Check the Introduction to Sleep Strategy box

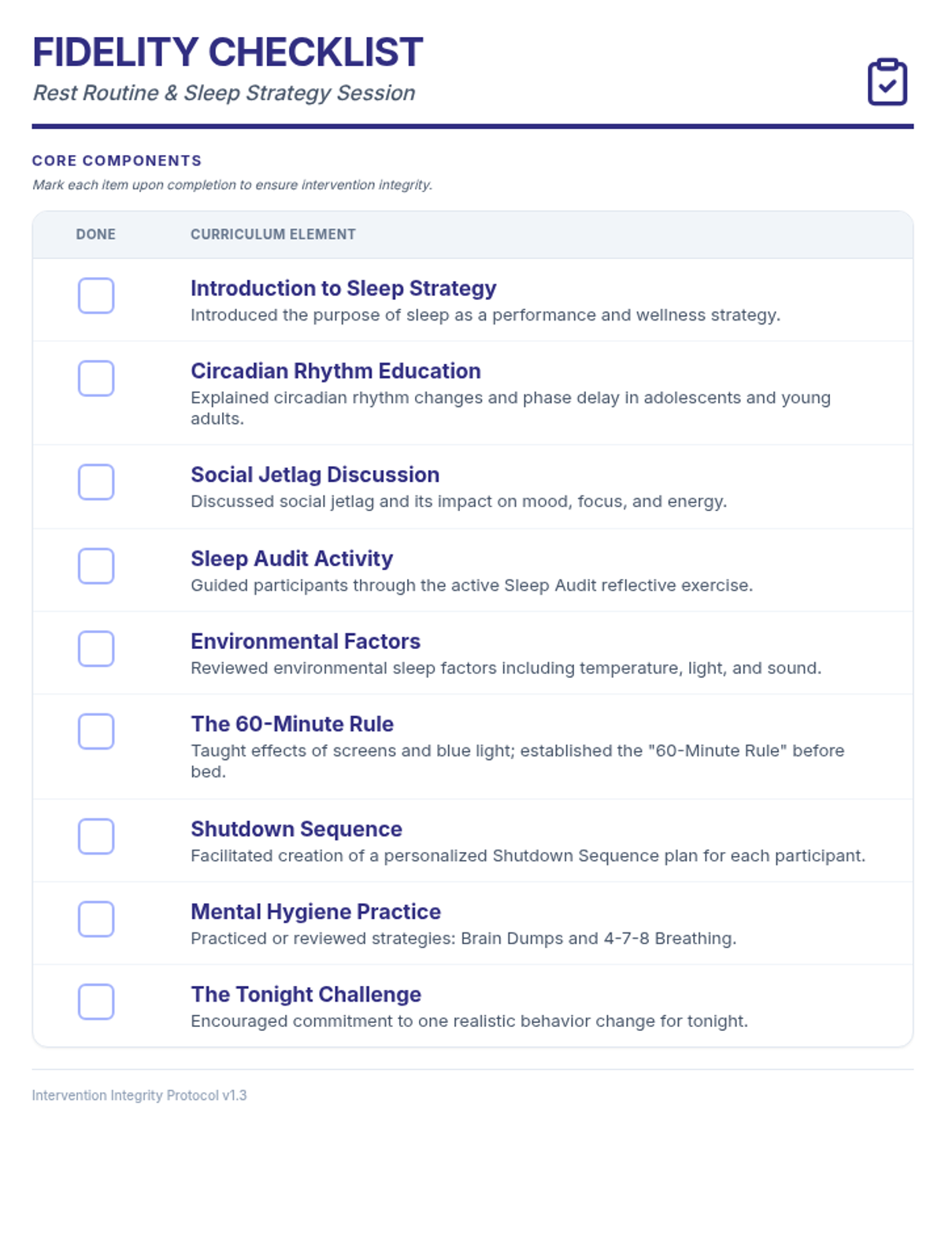coord(96,295)
